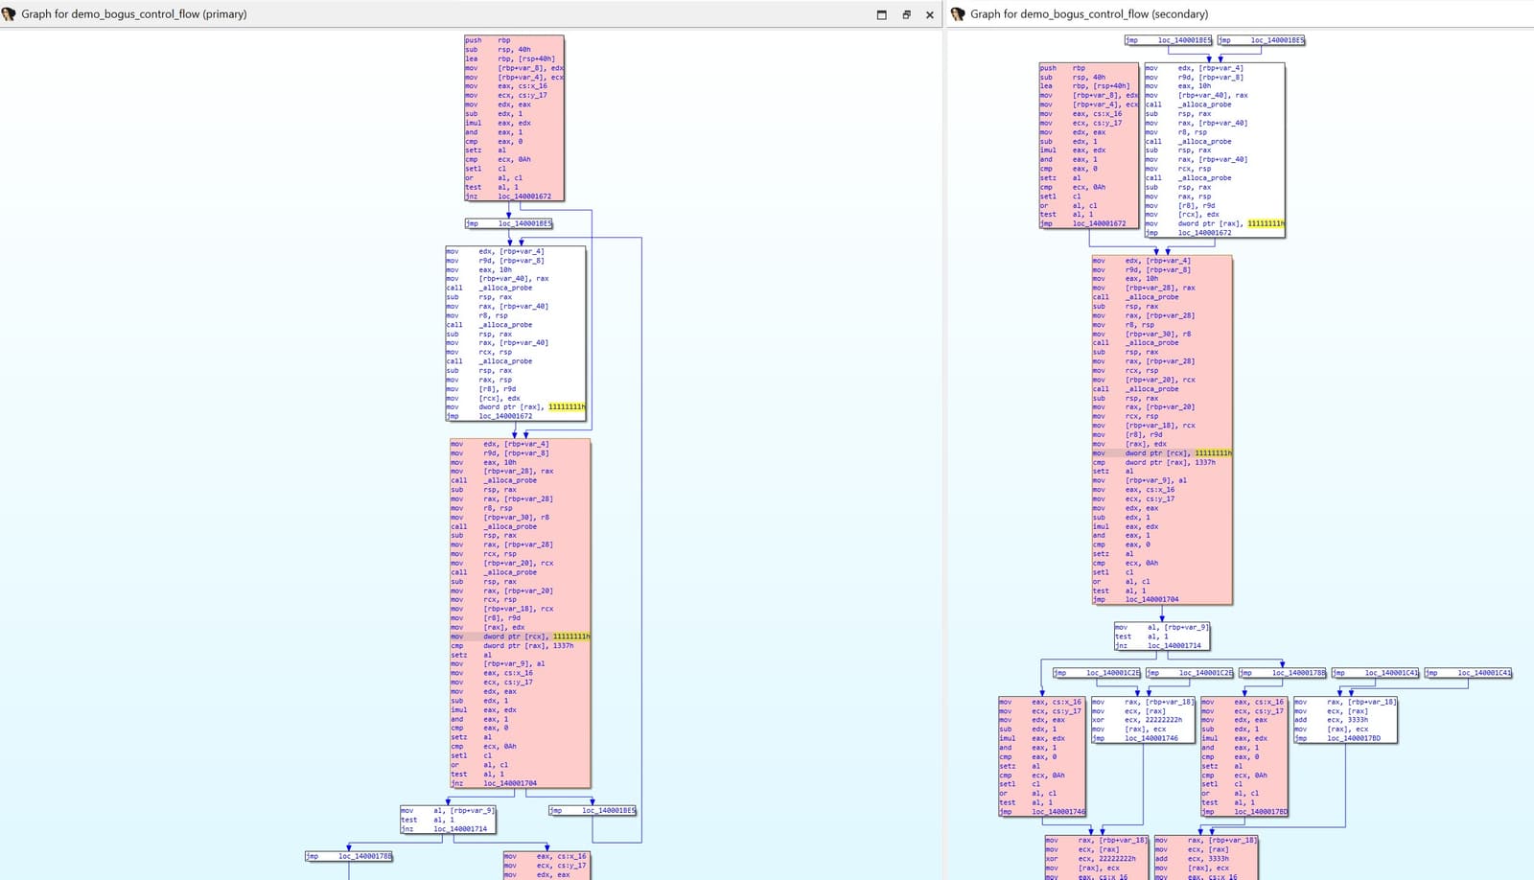Select the right jmp loc_140001C2E node
The image size is (1534, 880).
(x=1190, y=673)
